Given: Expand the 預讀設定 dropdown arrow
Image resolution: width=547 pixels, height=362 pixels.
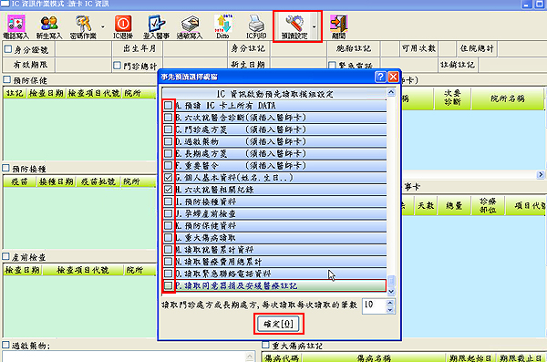Looking at the screenshot, I should click(x=315, y=26).
